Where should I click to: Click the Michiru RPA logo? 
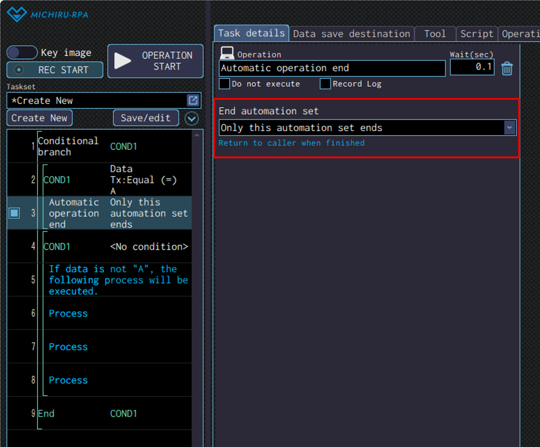(x=47, y=14)
